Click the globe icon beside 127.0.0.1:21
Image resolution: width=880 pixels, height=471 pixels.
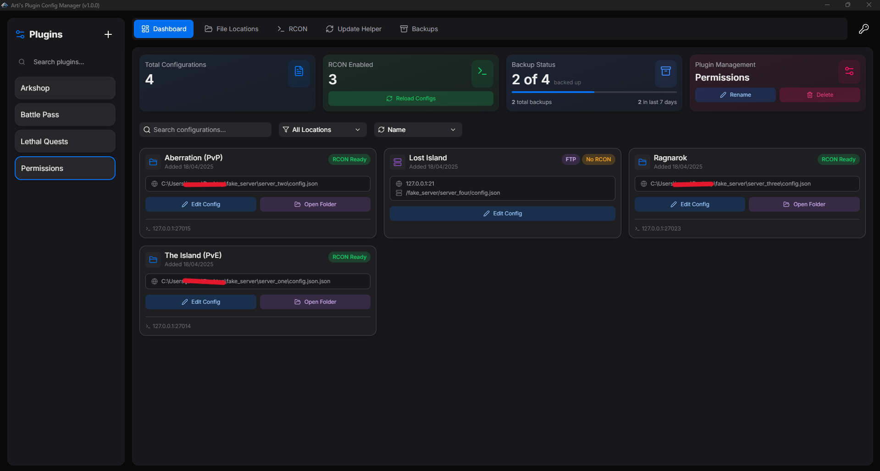coord(399,184)
